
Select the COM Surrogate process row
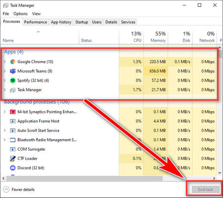point(109,149)
